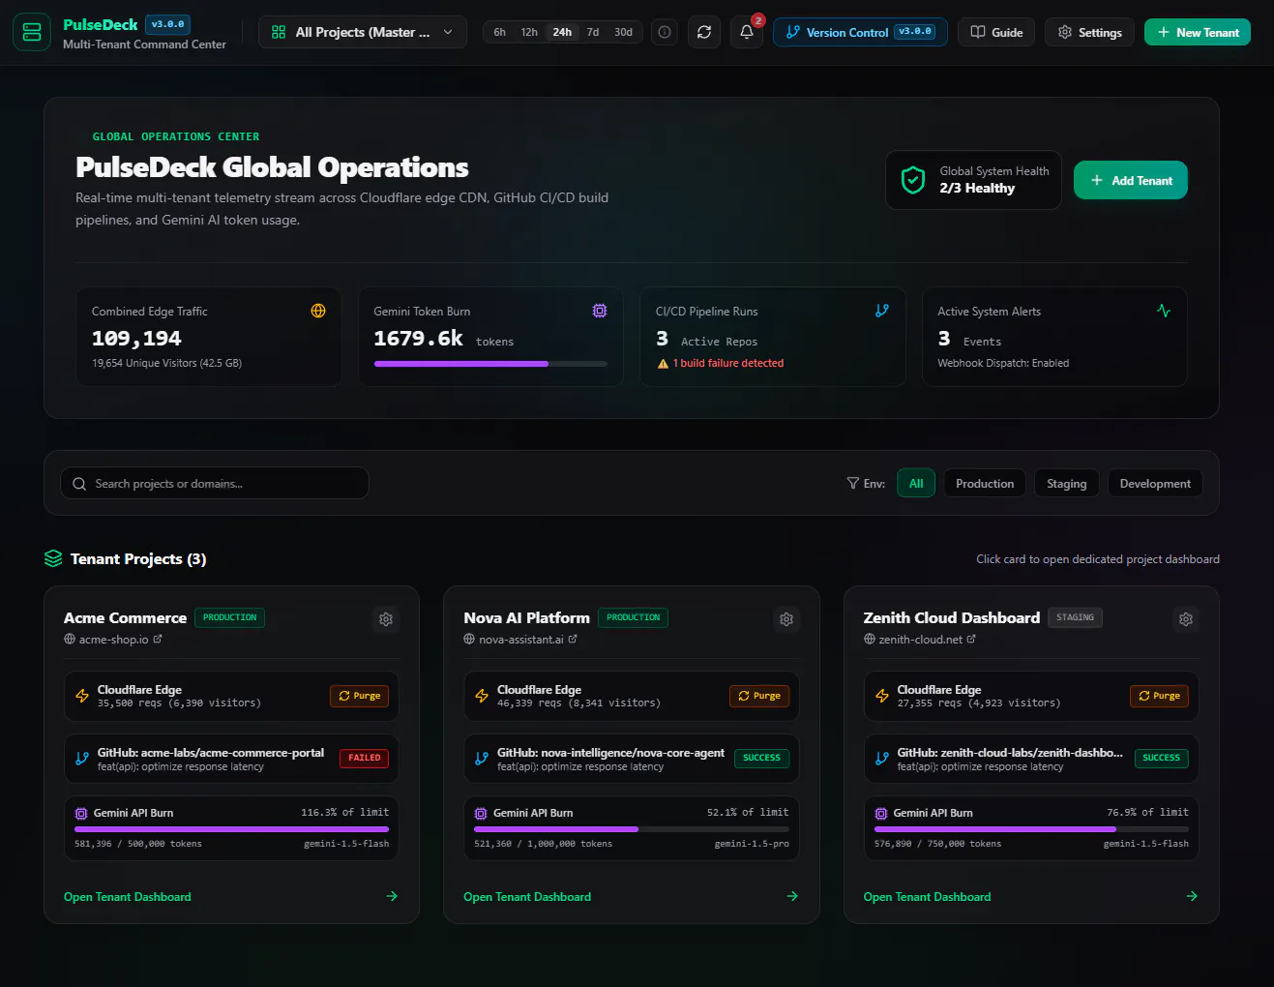Click the New Tenant button
Screen dimensions: 1274x987
click(x=1198, y=32)
